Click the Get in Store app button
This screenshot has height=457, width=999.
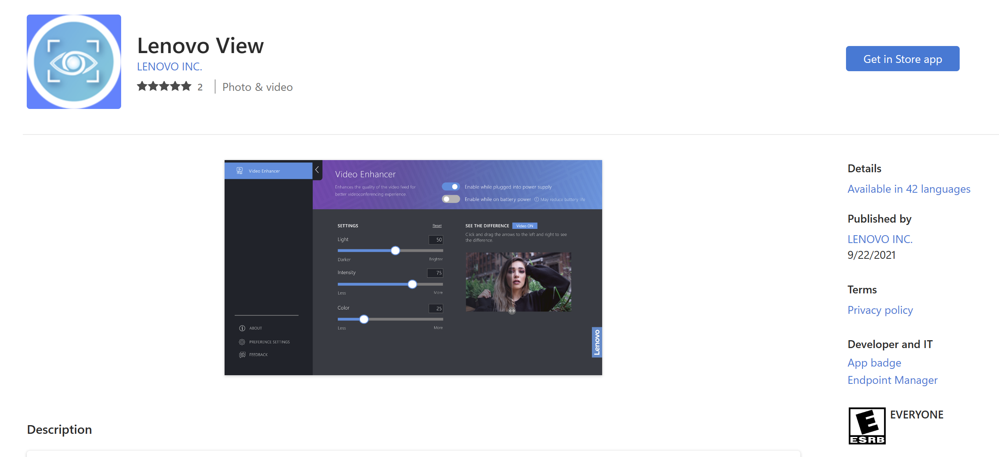tap(903, 59)
